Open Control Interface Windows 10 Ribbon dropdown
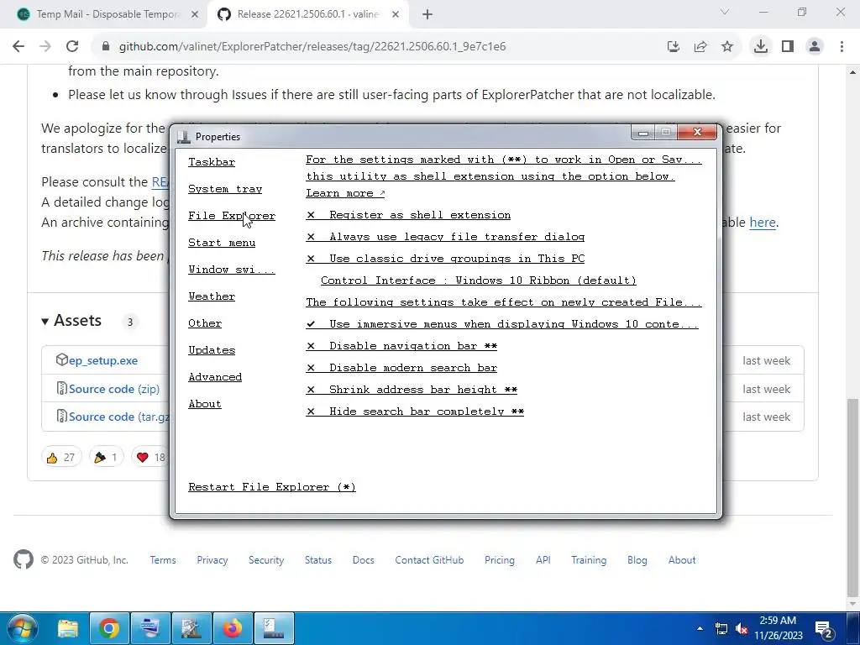This screenshot has width=860, height=645. click(478, 281)
